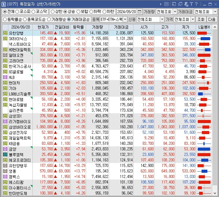Select the 코스피 radio button

pyautogui.click(x=17, y=12)
